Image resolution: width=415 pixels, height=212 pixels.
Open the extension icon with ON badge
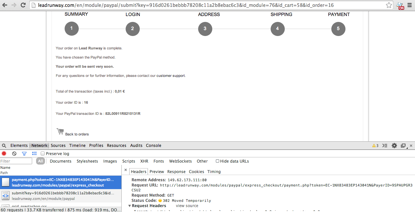tap(400, 6)
